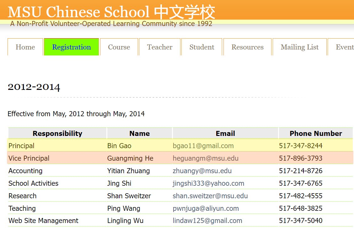
Task: Click jingshi333@yahoo.com email address
Action: coord(208,183)
